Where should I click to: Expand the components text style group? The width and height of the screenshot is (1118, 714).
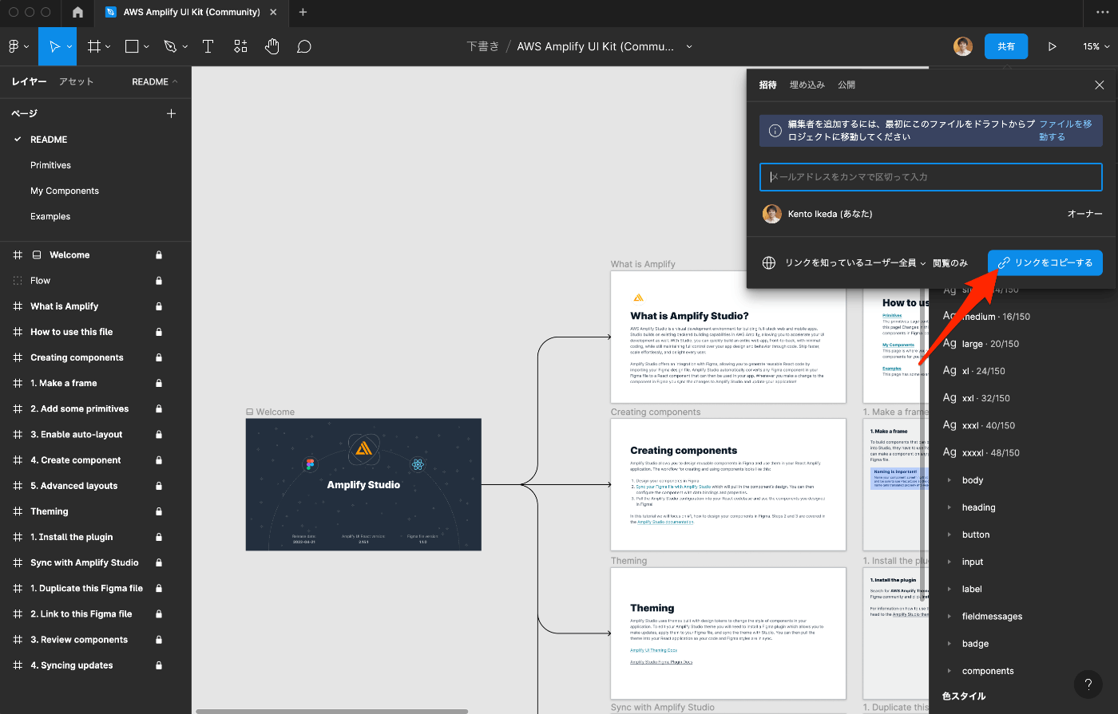(x=949, y=671)
